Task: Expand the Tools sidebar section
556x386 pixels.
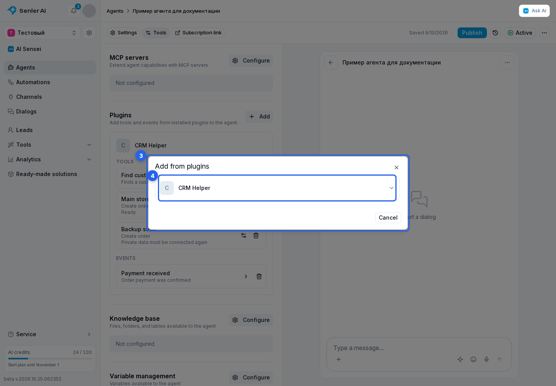Action: pyautogui.click(x=50, y=145)
